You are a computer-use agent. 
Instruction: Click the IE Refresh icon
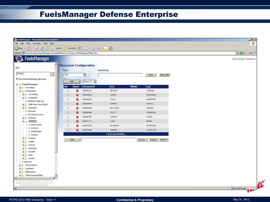pyautogui.click(x=42, y=48)
